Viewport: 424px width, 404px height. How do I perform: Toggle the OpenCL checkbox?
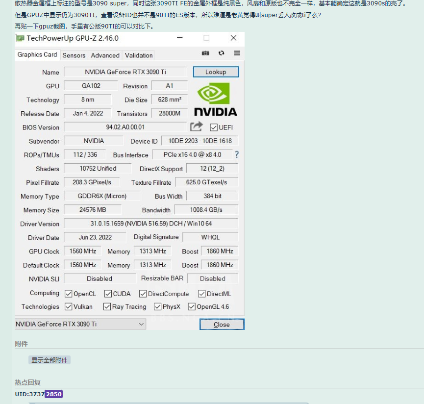[x=69, y=294]
